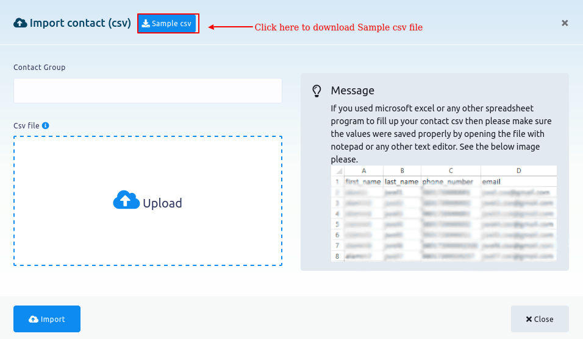Click the lightbulb icon next to Message
The height and width of the screenshot is (339, 583).
point(317,91)
